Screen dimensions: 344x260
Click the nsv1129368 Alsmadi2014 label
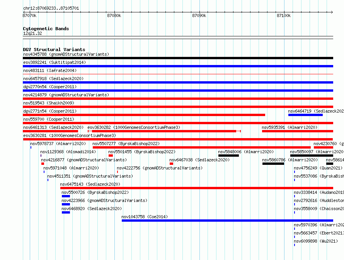[68, 152]
